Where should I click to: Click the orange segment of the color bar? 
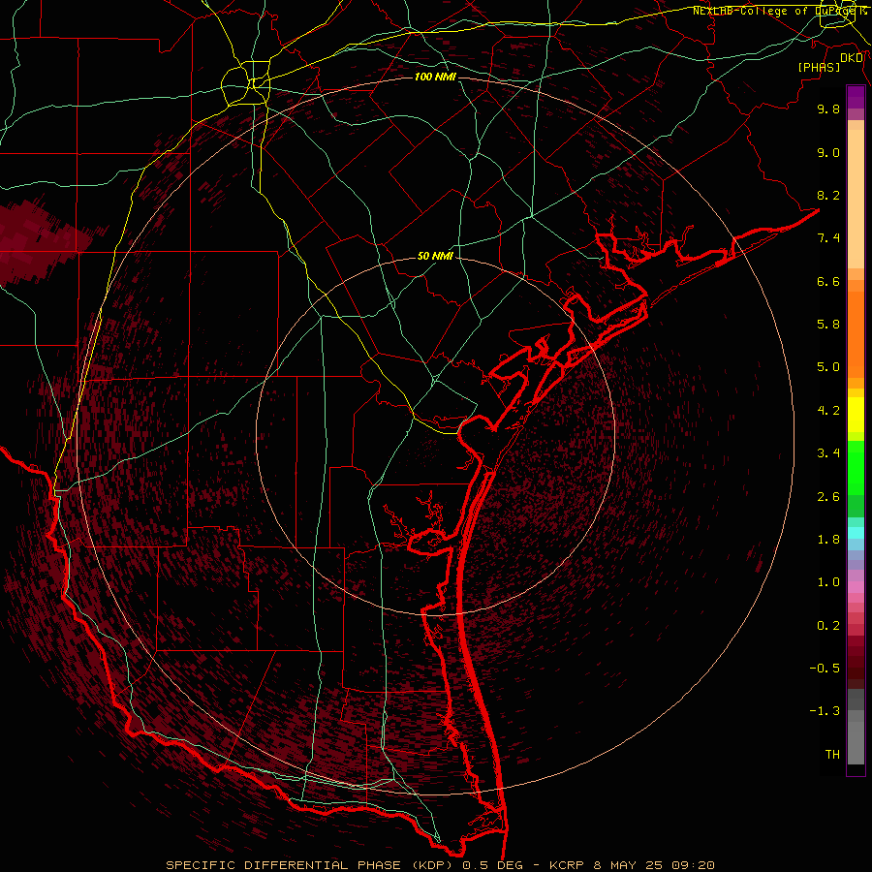point(856,333)
